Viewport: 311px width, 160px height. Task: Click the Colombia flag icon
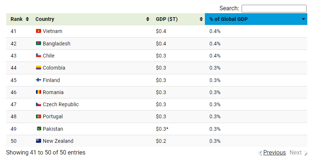click(38, 68)
